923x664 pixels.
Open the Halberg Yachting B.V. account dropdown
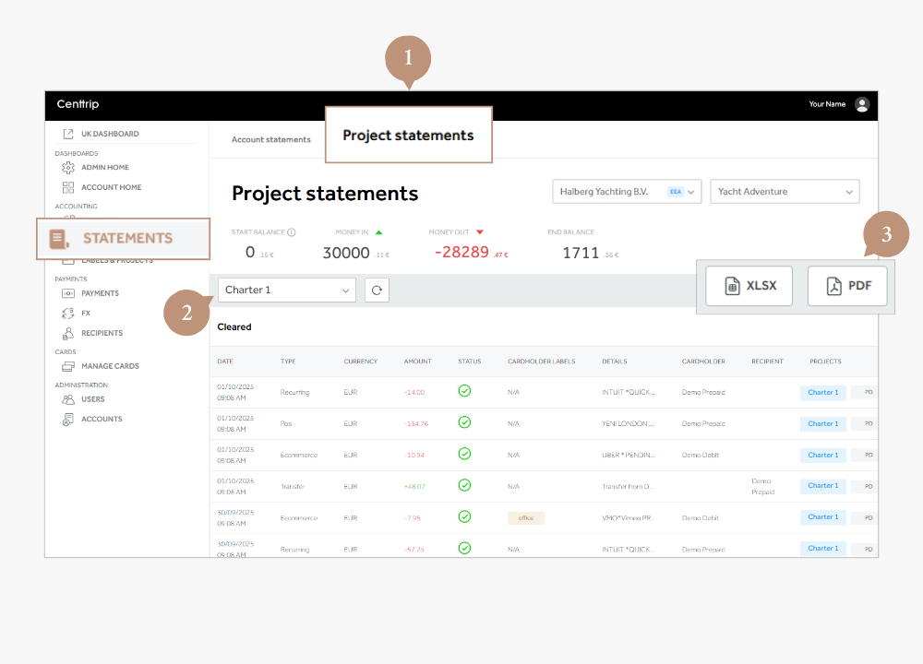[628, 192]
